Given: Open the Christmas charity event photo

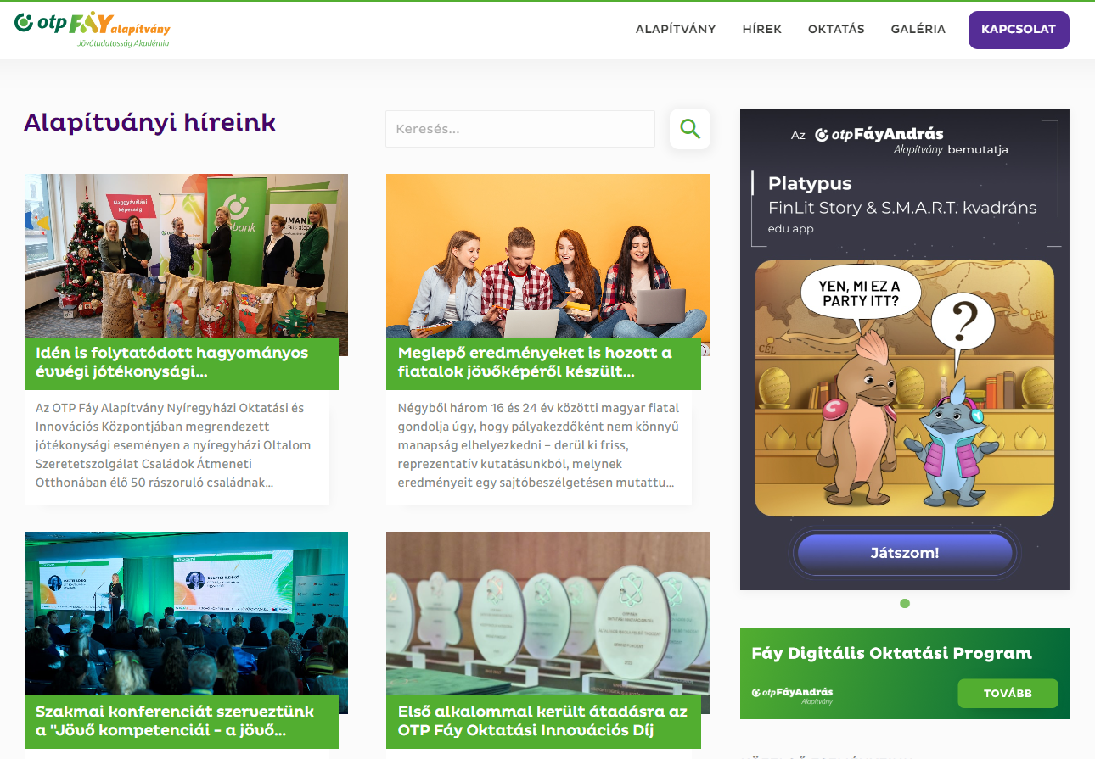Looking at the screenshot, I should click(x=186, y=255).
